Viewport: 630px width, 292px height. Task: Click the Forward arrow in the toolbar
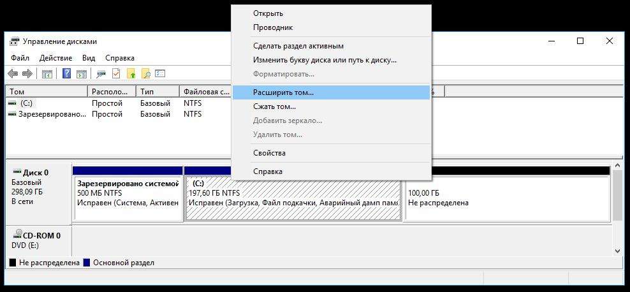(x=28, y=73)
